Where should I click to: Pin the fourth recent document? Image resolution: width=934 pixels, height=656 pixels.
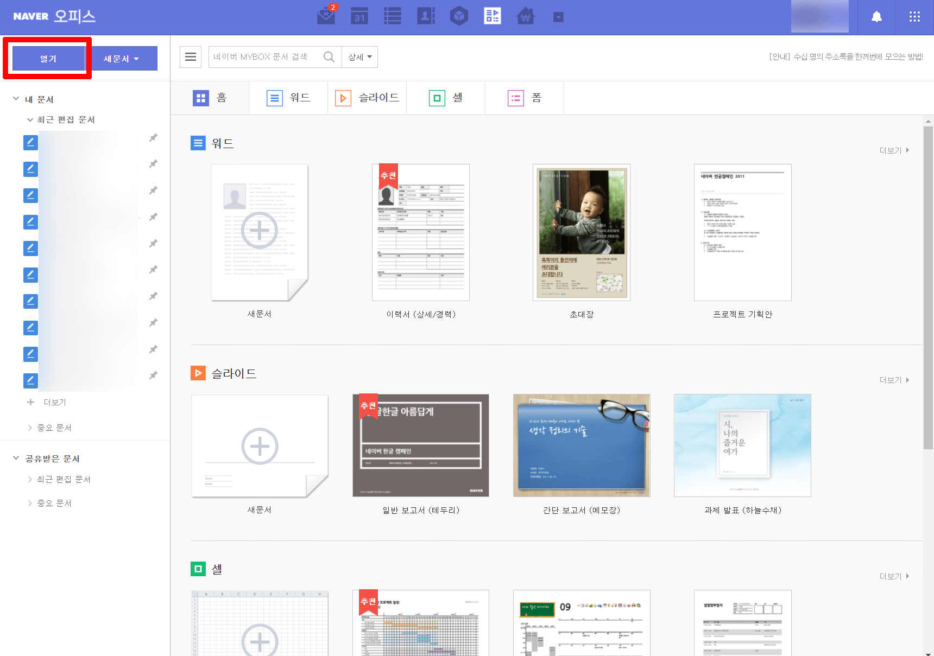[x=153, y=217]
